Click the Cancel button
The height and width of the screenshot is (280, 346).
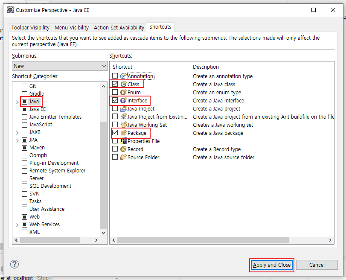coord(317,265)
